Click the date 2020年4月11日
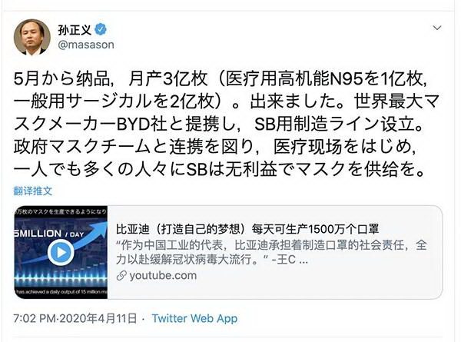461x342 pixels. (98, 318)
